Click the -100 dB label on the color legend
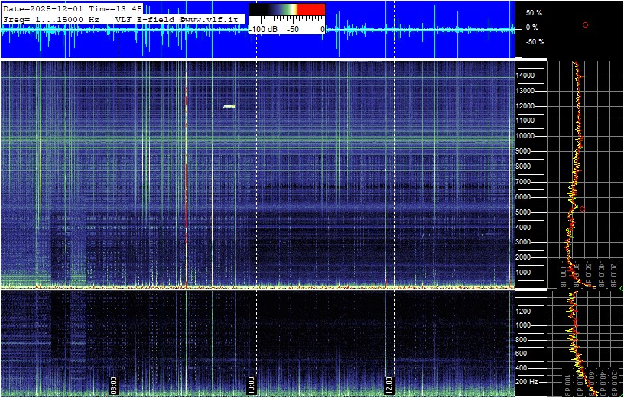The image size is (624, 398). pos(264,29)
